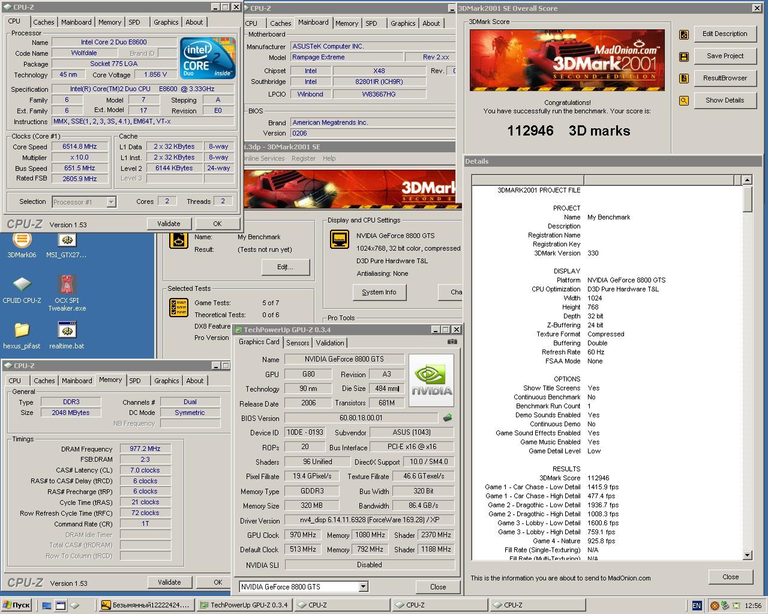Viewport: 768px width, 614px height.
Task: Open the Пуск start button
Action: coord(16,605)
